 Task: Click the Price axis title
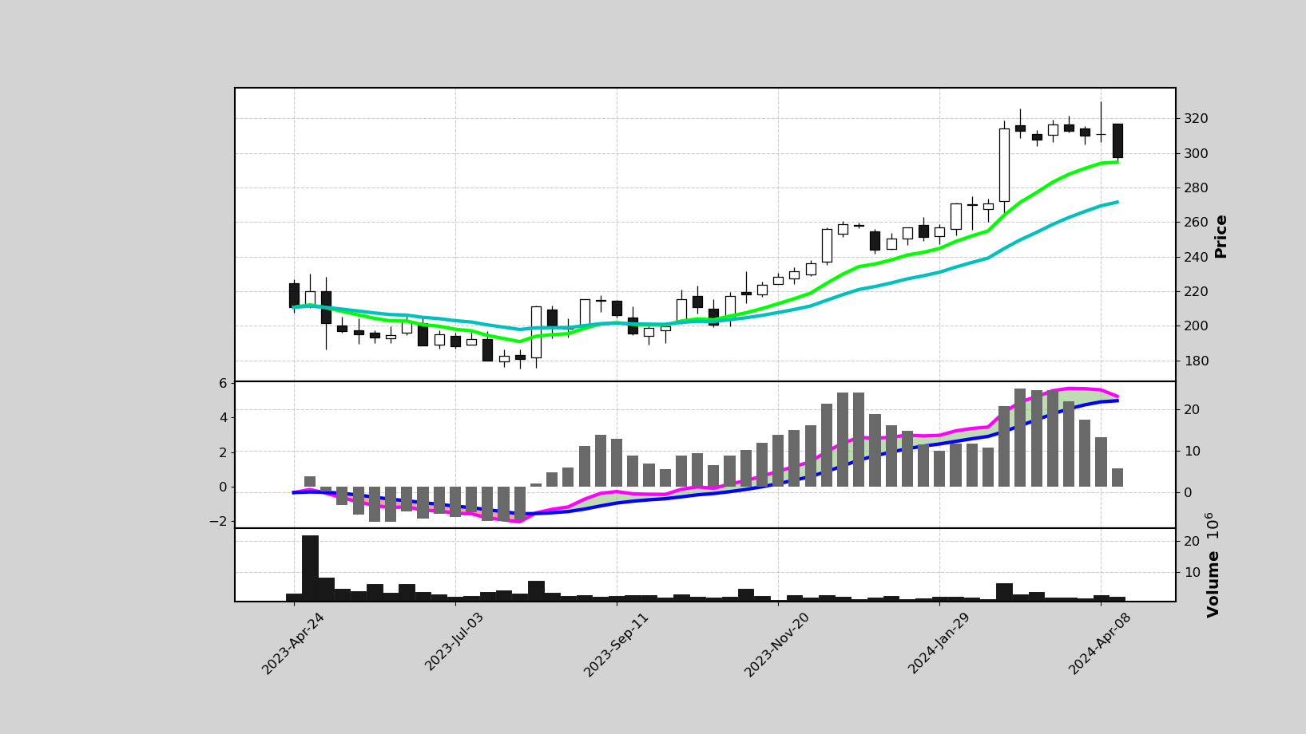click(1221, 236)
